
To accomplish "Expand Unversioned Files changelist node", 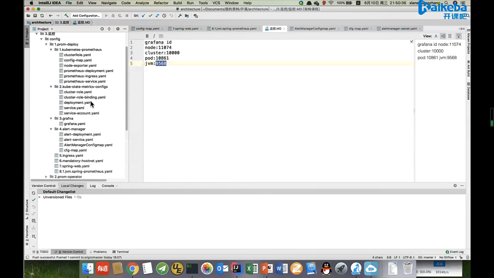I will [40, 197].
